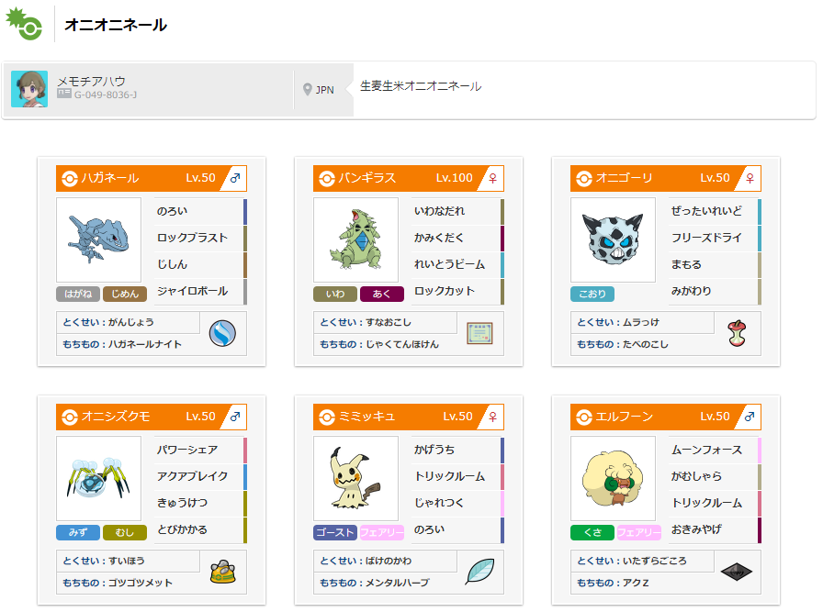Screen dimensions: 823x612
Task: Click the フェアリー badge on ミミッキュ card
Action: [x=382, y=532]
